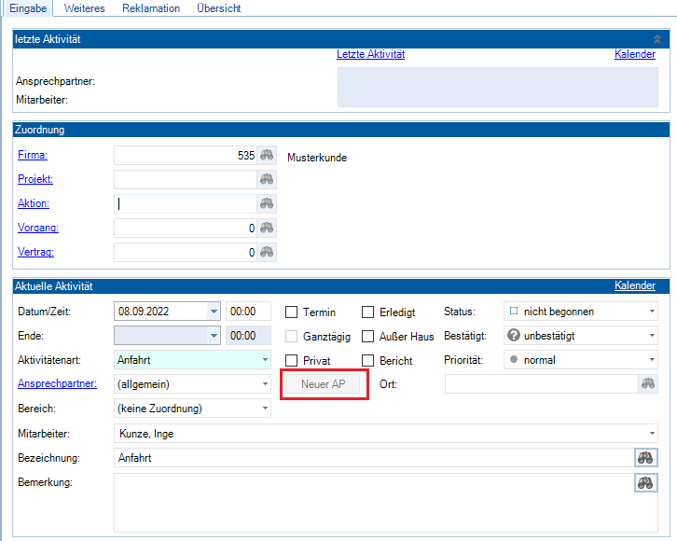Click the Letzte Aktivität link
The image size is (677, 541).
pyautogui.click(x=370, y=54)
